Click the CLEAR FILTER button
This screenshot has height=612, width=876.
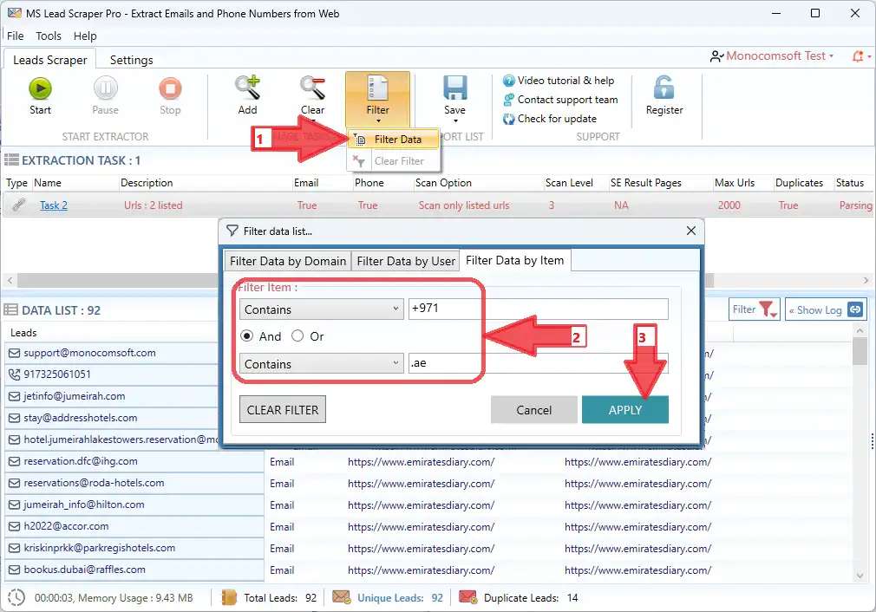[283, 410]
